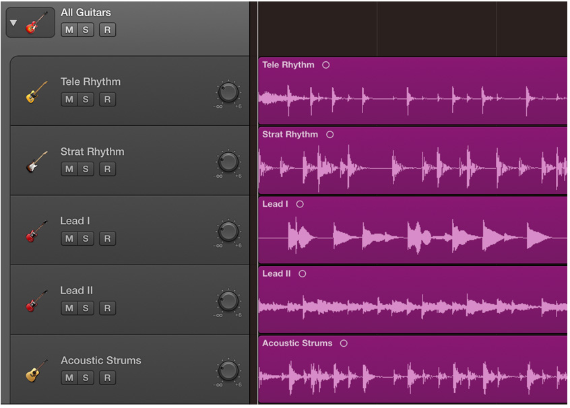Image resolution: width=570 pixels, height=408 pixels.
Task: Click the Acoustic Strums guitar icon
Action: [36, 370]
